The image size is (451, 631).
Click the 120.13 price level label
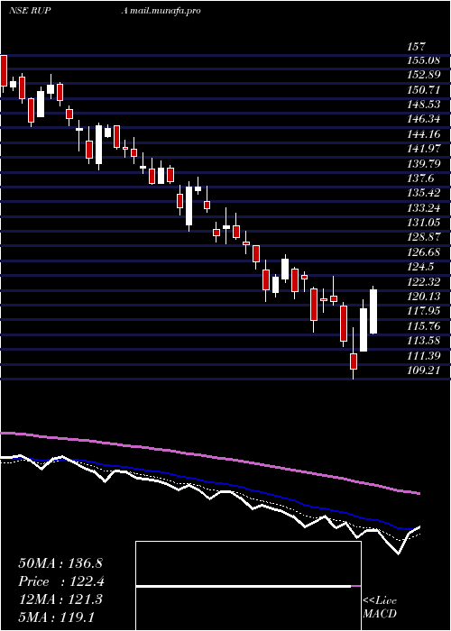click(x=424, y=297)
